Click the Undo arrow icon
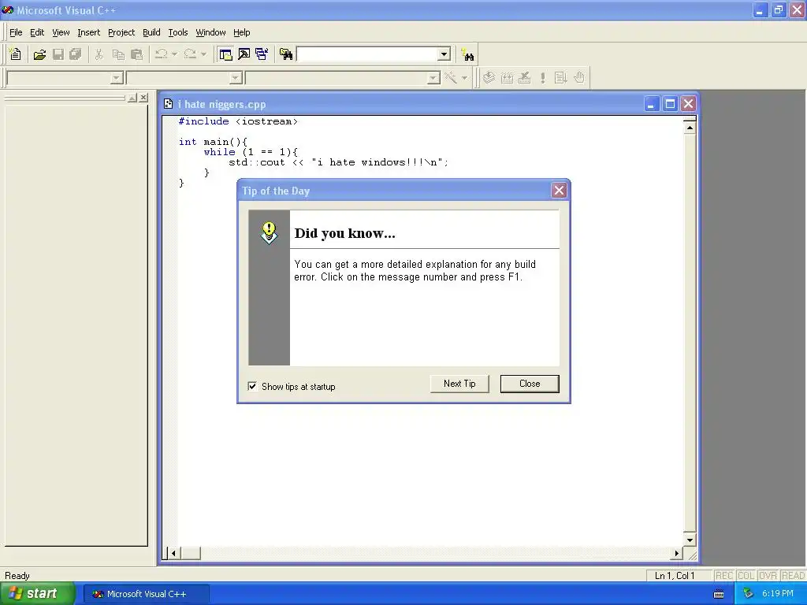The height and width of the screenshot is (605, 807). click(161, 54)
